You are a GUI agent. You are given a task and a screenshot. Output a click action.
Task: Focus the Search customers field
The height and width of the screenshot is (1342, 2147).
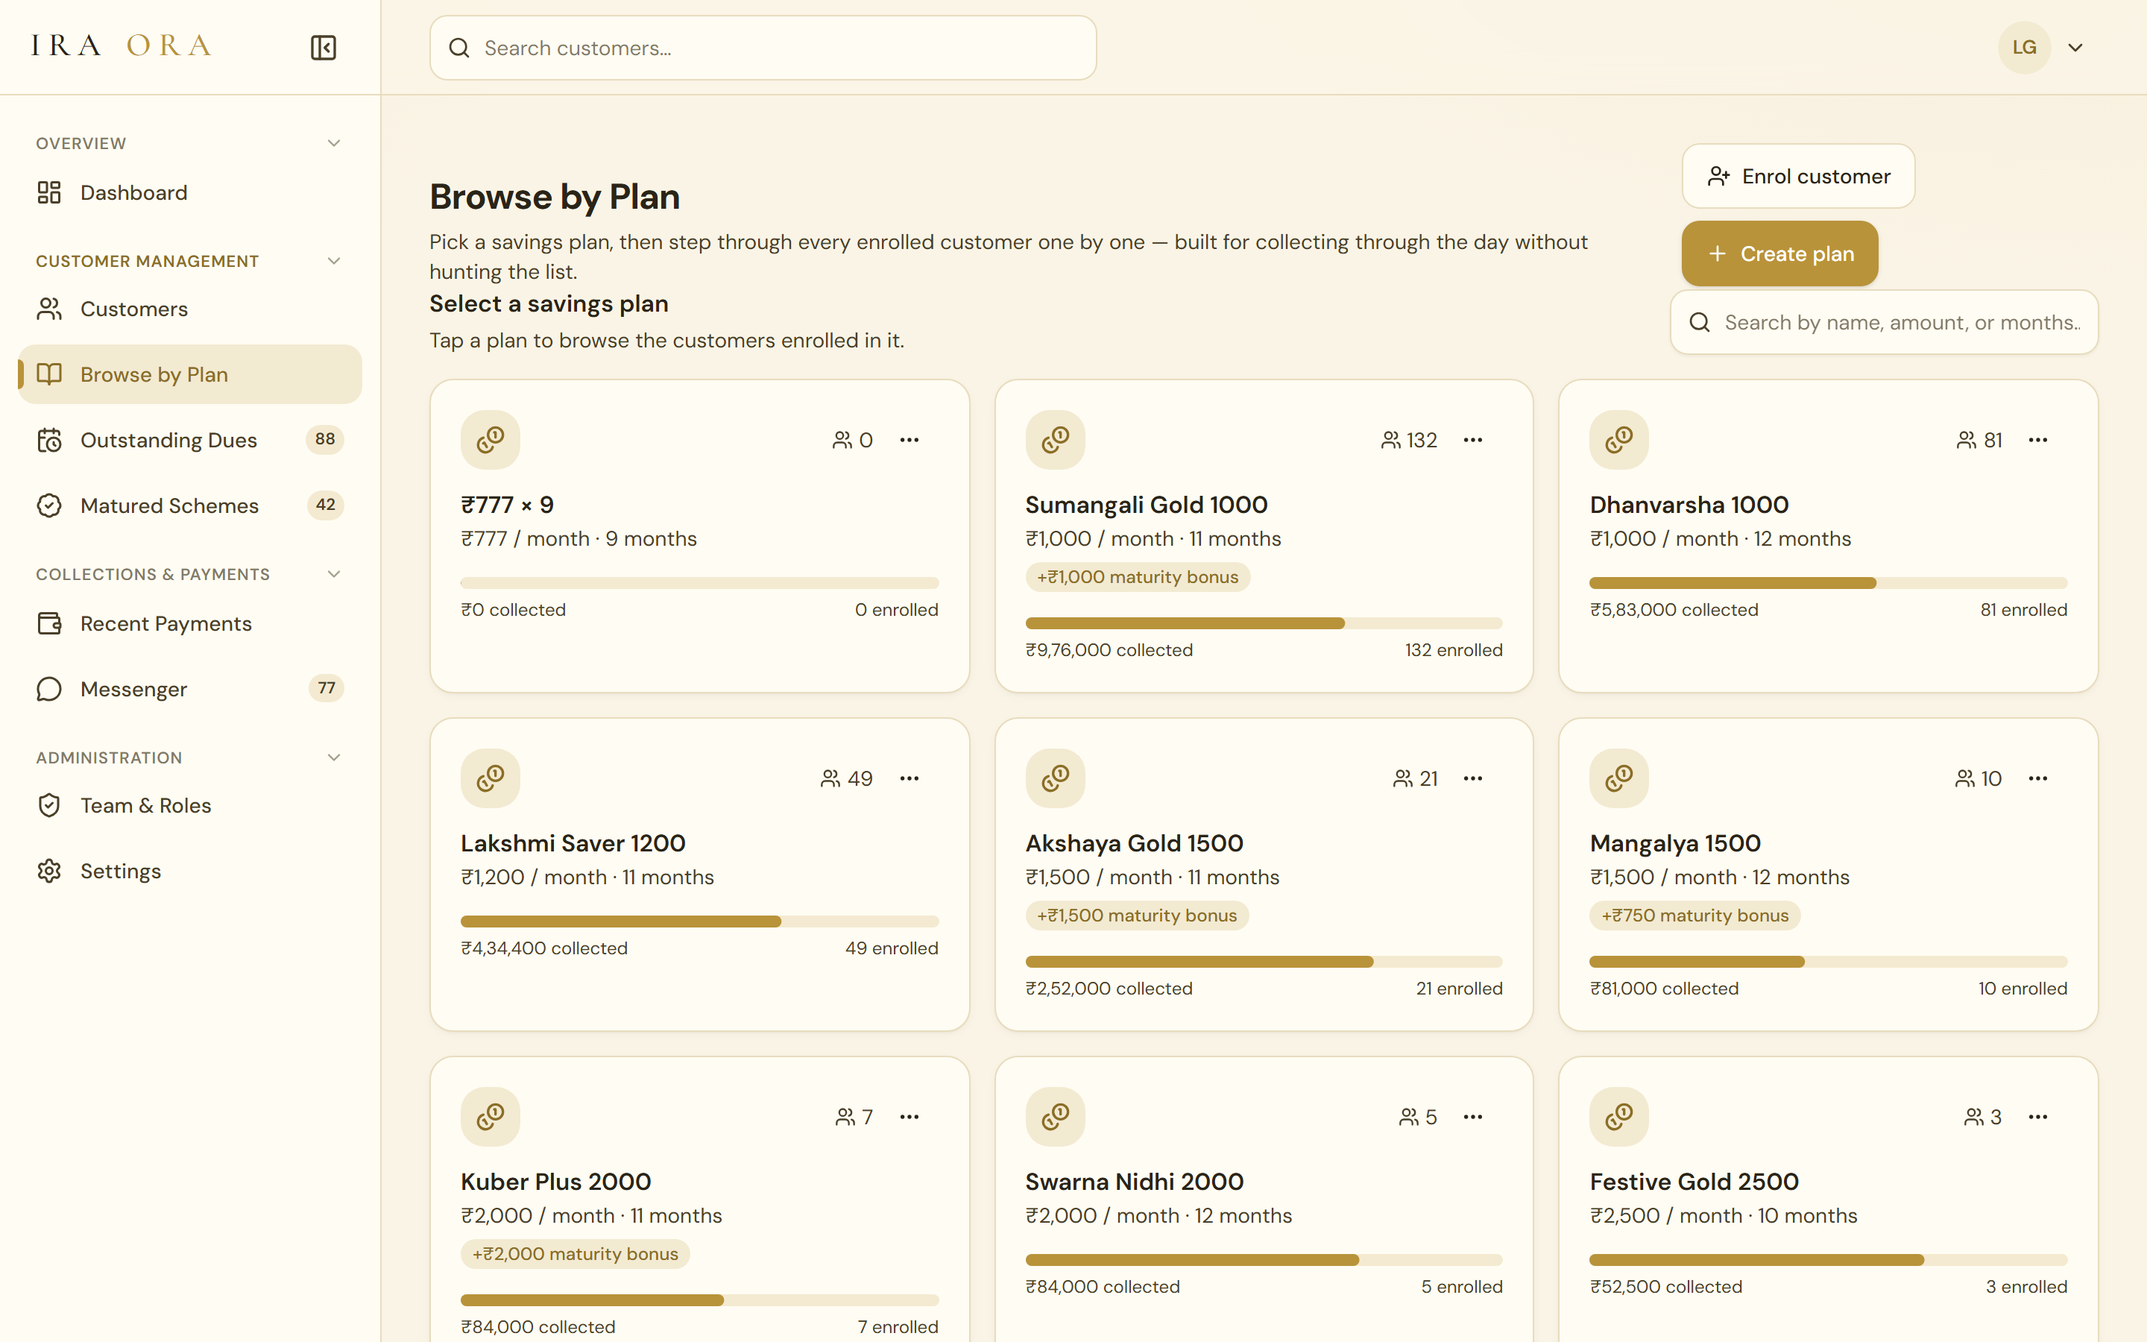(x=763, y=48)
